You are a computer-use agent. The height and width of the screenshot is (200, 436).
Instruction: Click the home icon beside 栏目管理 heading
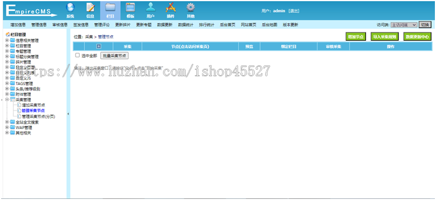8,35
